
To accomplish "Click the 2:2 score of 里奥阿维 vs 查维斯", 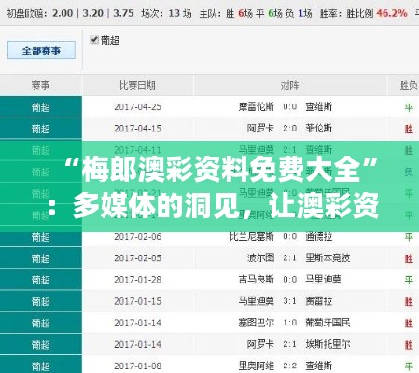I will pyautogui.click(x=289, y=366).
